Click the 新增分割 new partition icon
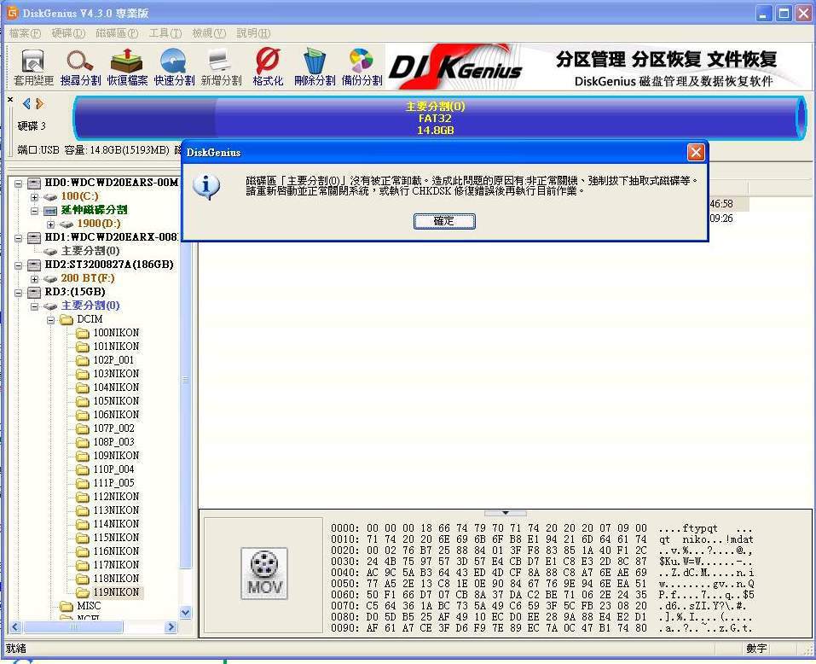 click(x=221, y=67)
